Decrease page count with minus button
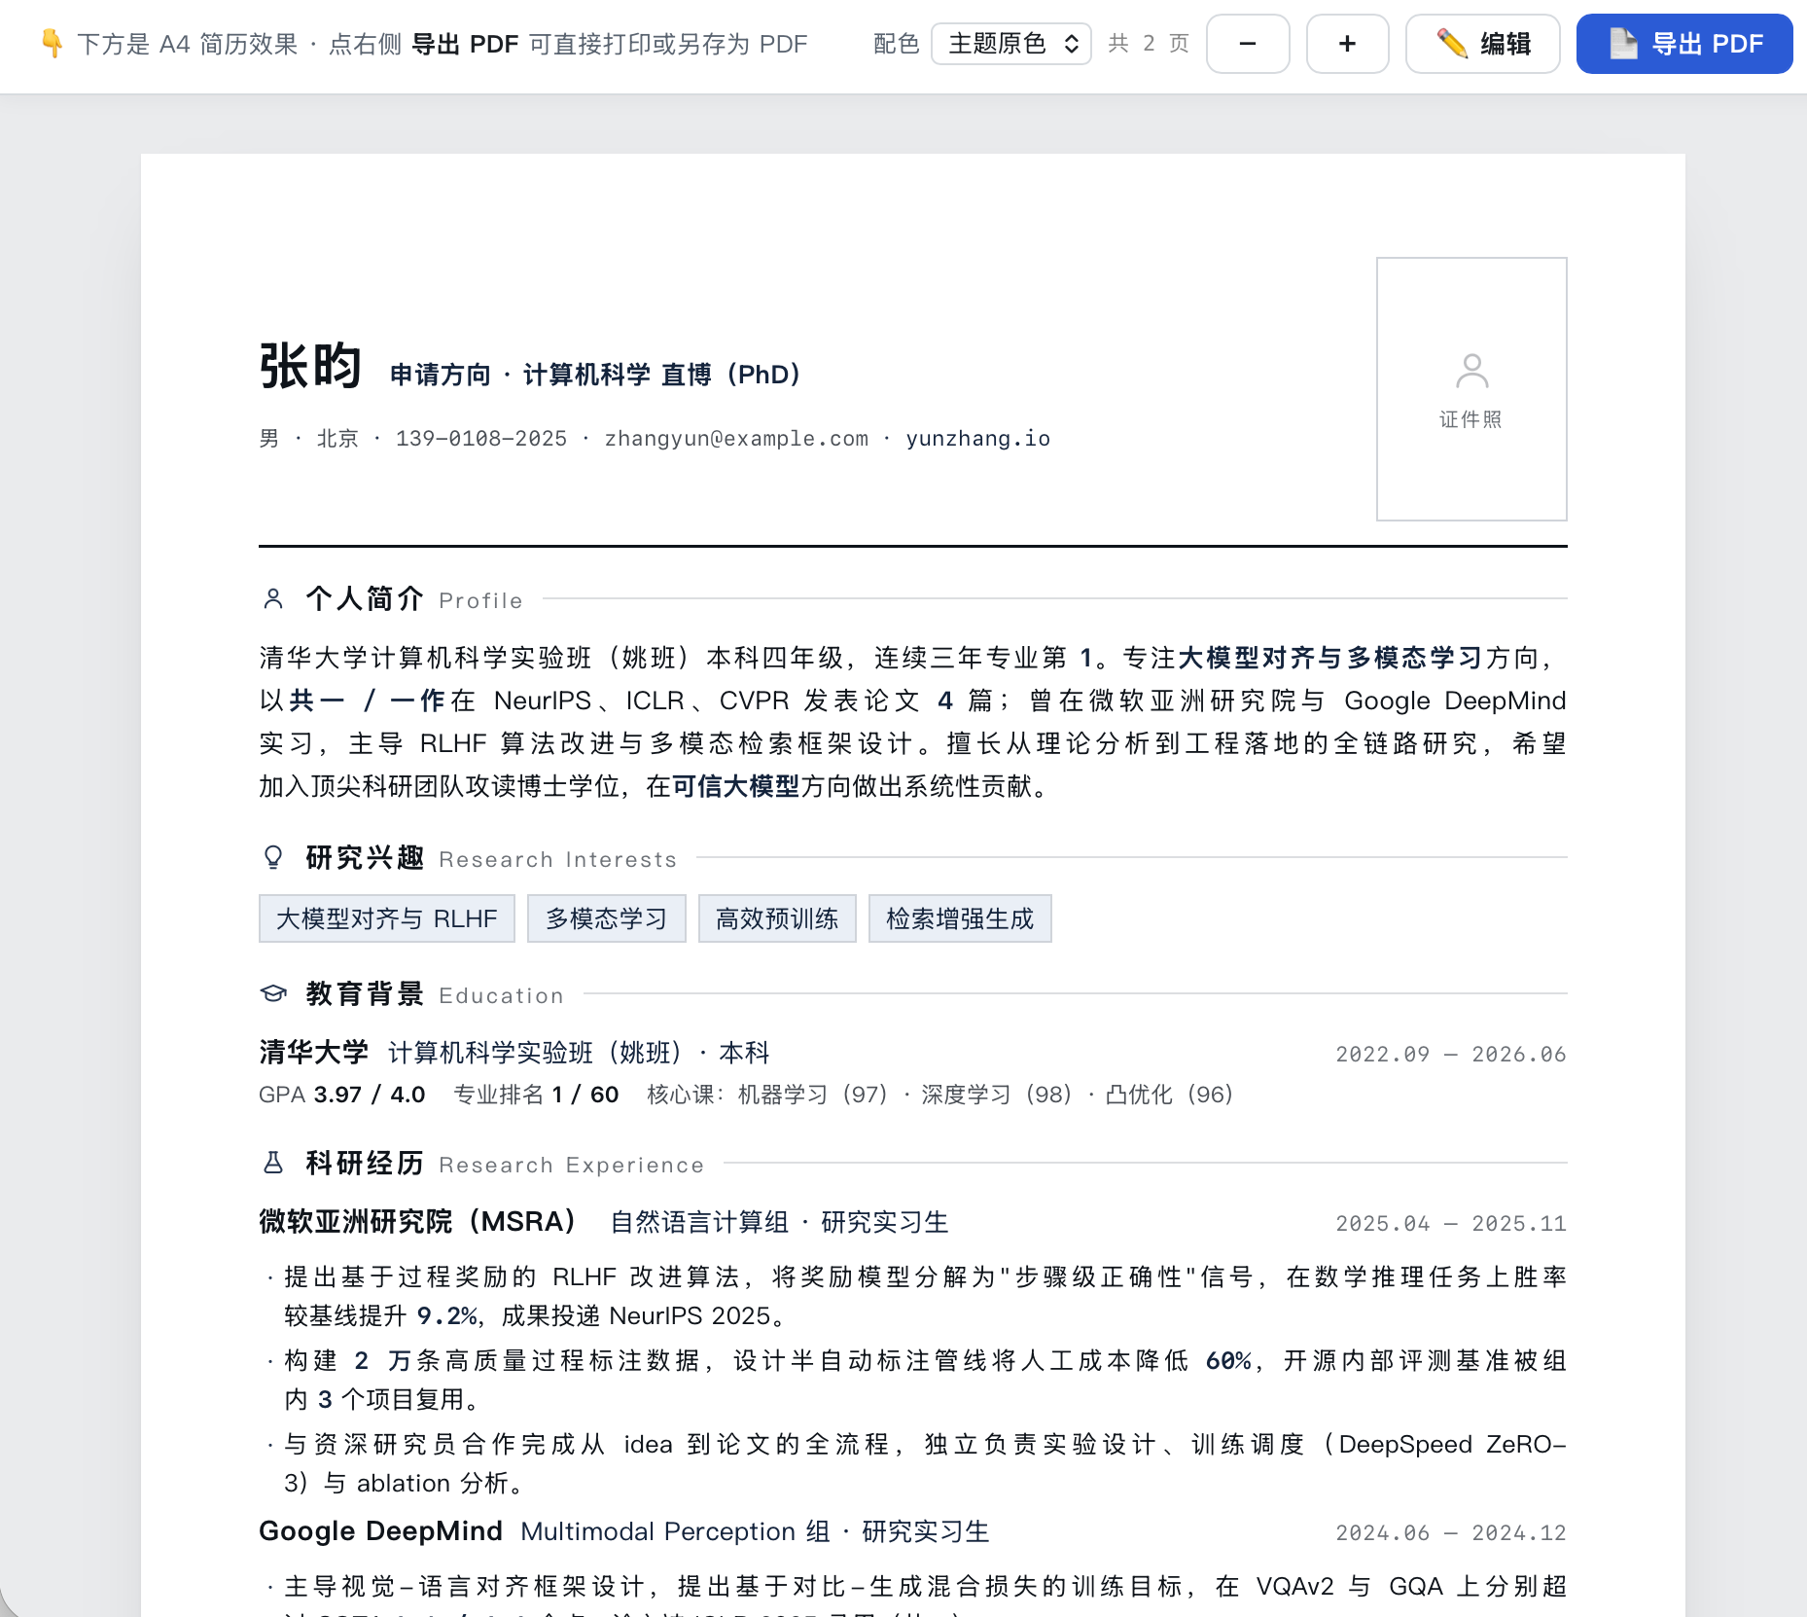 (1248, 44)
